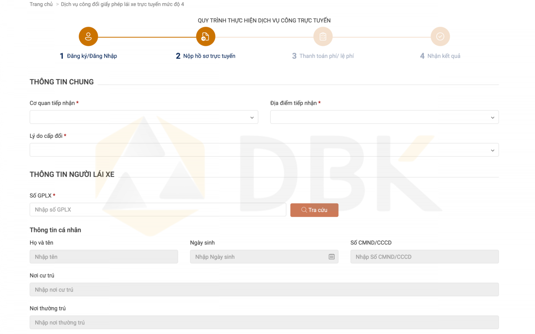535x334 pixels.
Task: Go to Trang chủ breadcrumb link
Action: (41, 4)
